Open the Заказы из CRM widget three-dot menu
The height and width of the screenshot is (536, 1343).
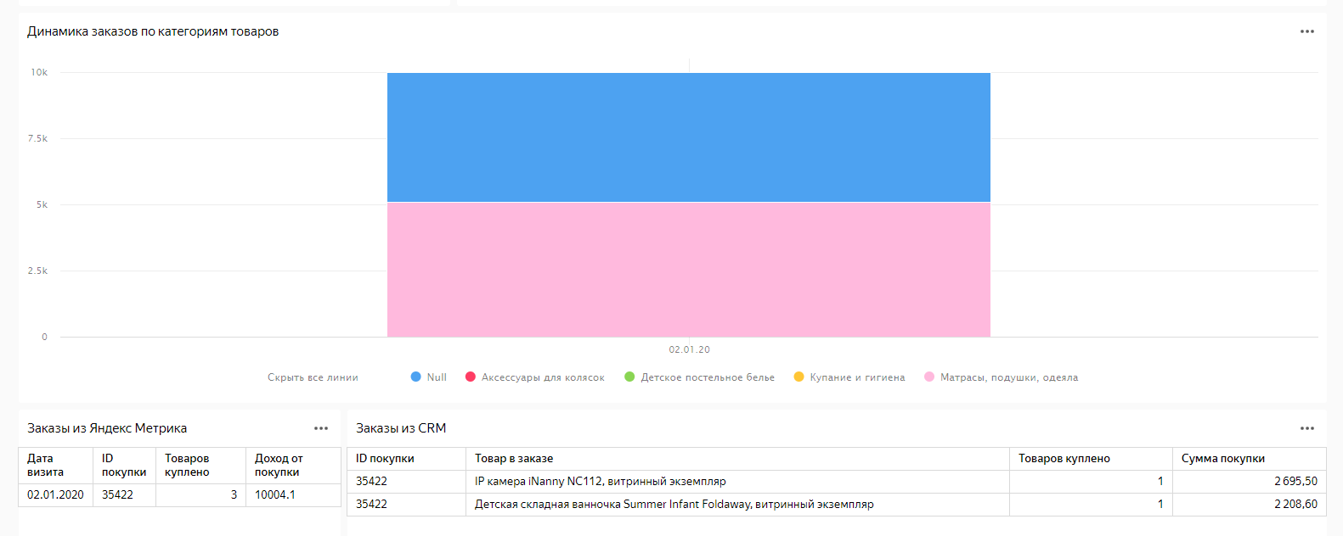pos(1306,428)
